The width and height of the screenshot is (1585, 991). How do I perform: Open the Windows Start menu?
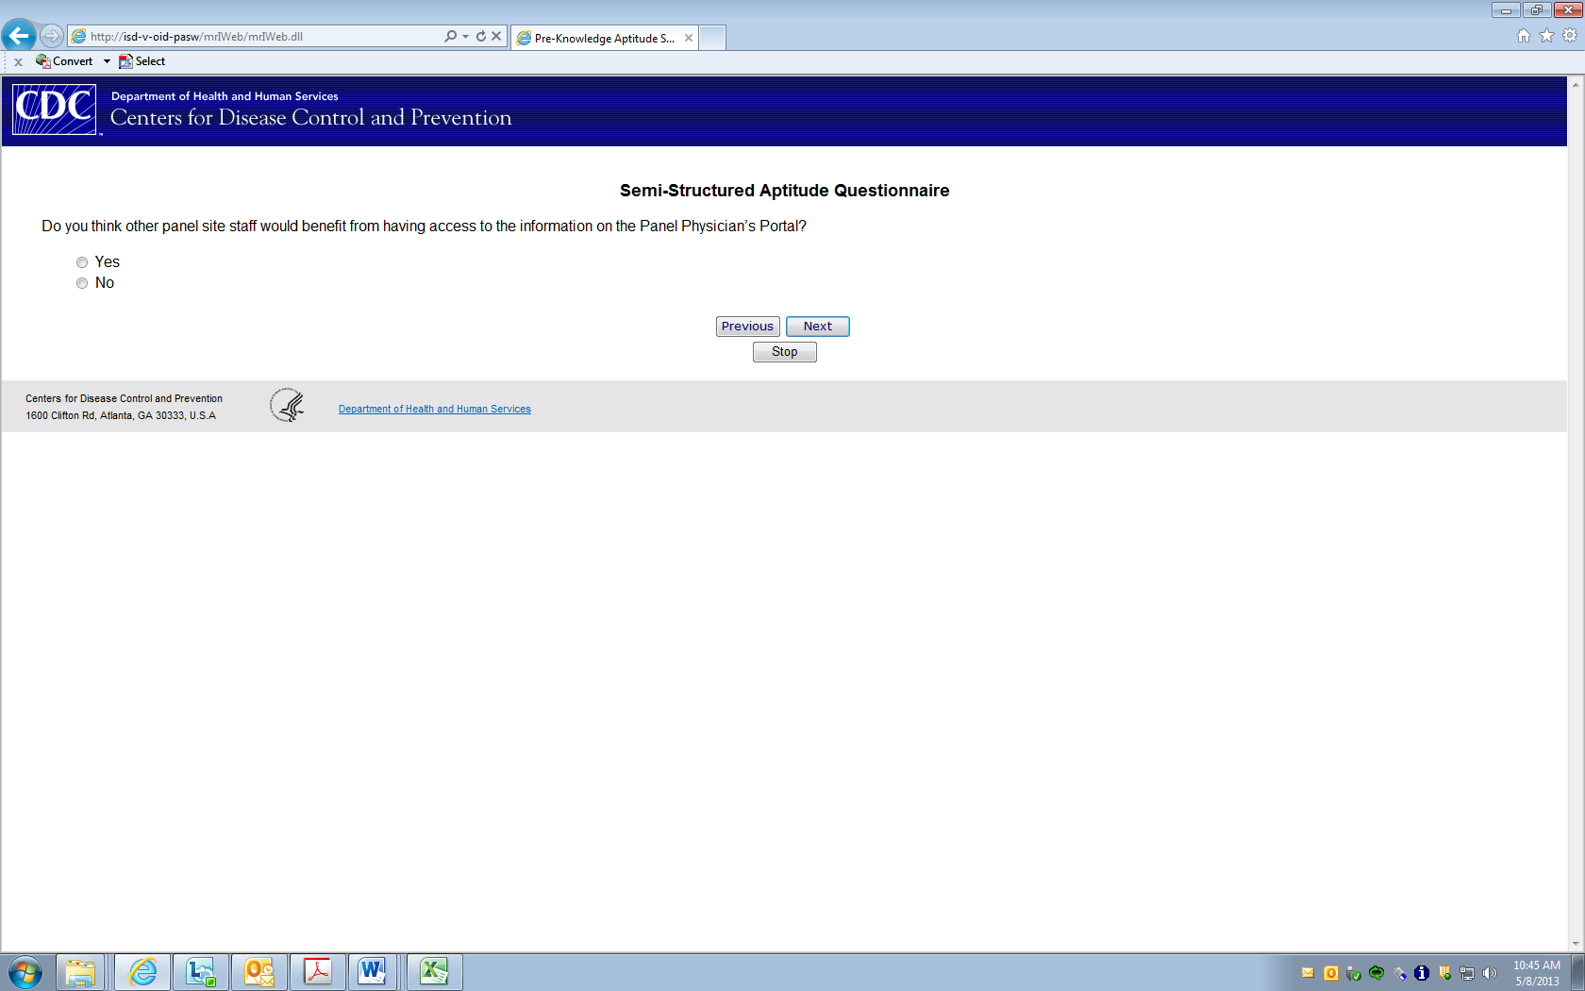click(25, 972)
